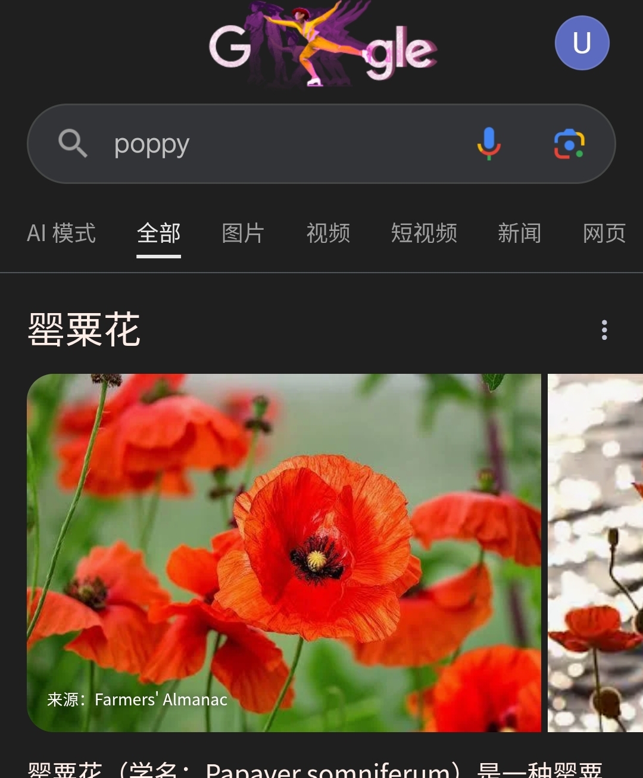Image resolution: width=643 pixels, height=778 pixels.
Task: Open Google Lens camera search
Action: click(569, 144)
